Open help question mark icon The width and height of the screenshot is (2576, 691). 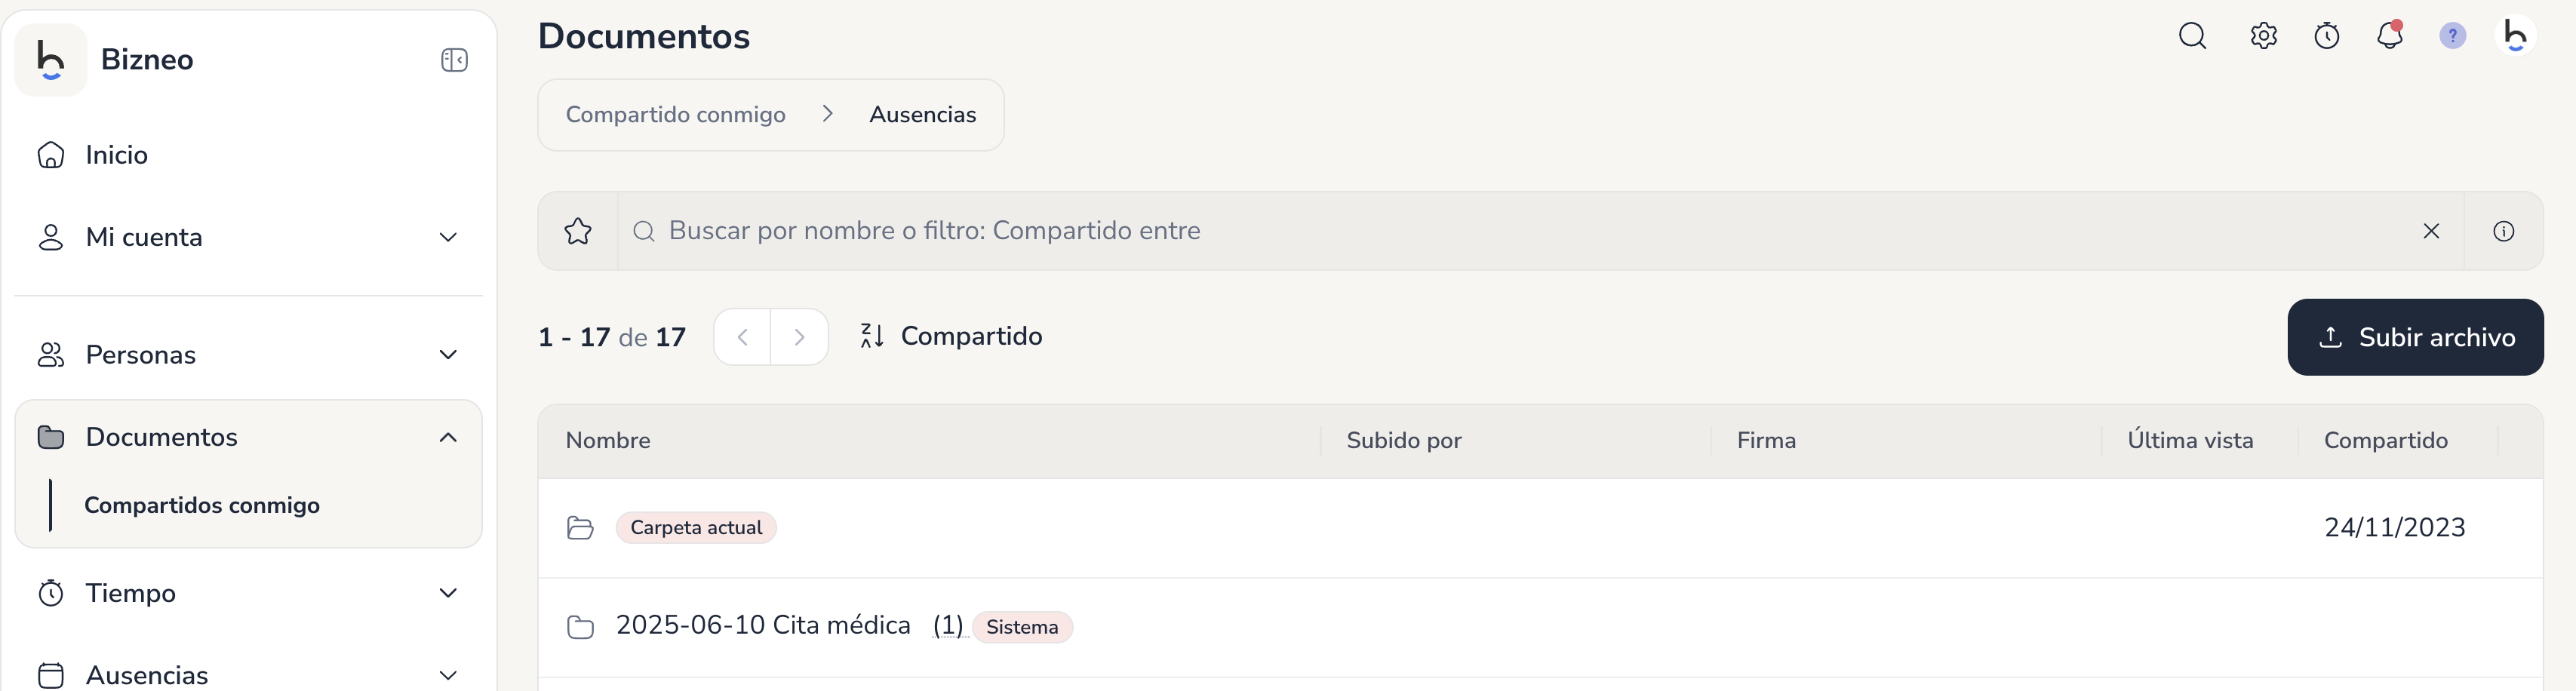(x=2452, y=36)
